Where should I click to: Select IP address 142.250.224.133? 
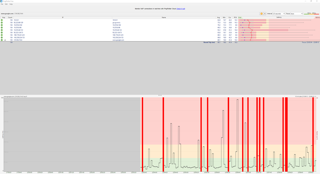point(19,37)
